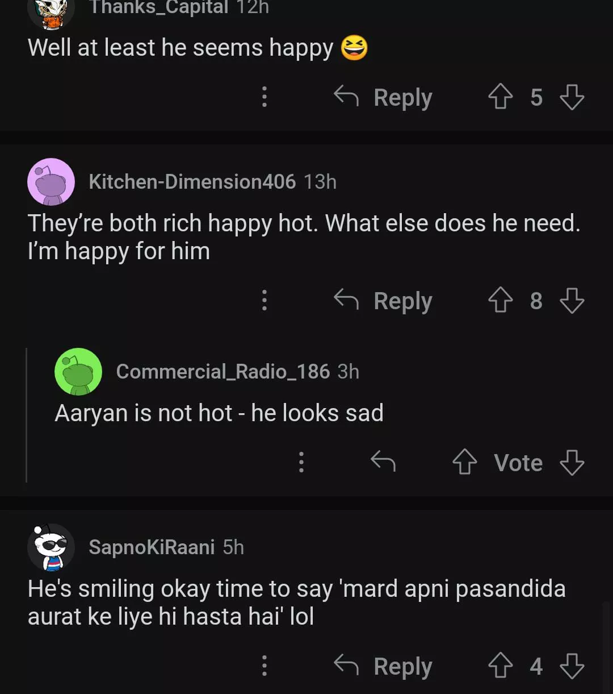Click reply arrow on Commercial_Radio_186's comment
613x694 pixels.
click(x=383, y=463)
